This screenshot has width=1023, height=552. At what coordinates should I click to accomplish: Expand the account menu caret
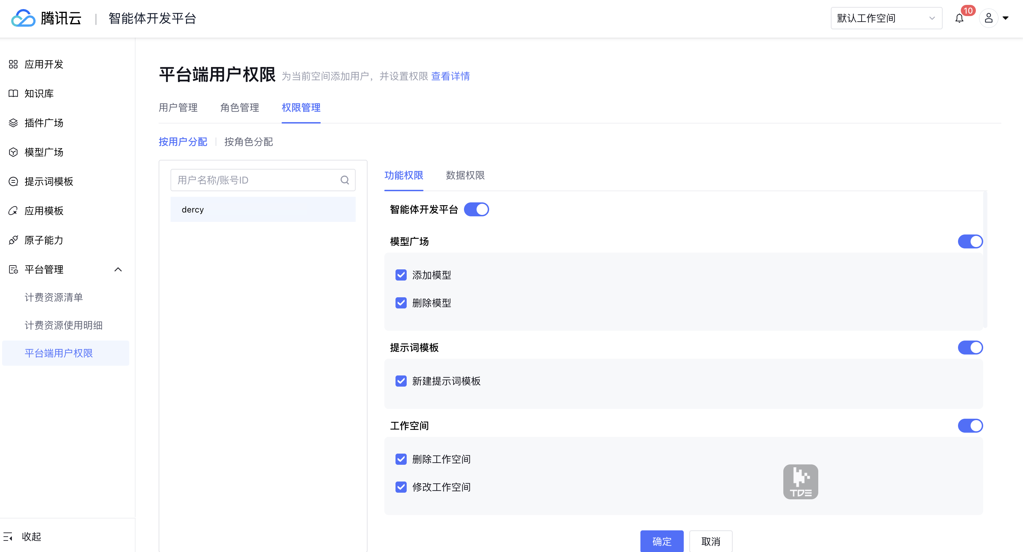[x=1006, y=18]
